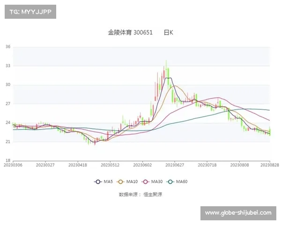Select the y-axis value 30

pyautogui.click(x=8, y=85)
